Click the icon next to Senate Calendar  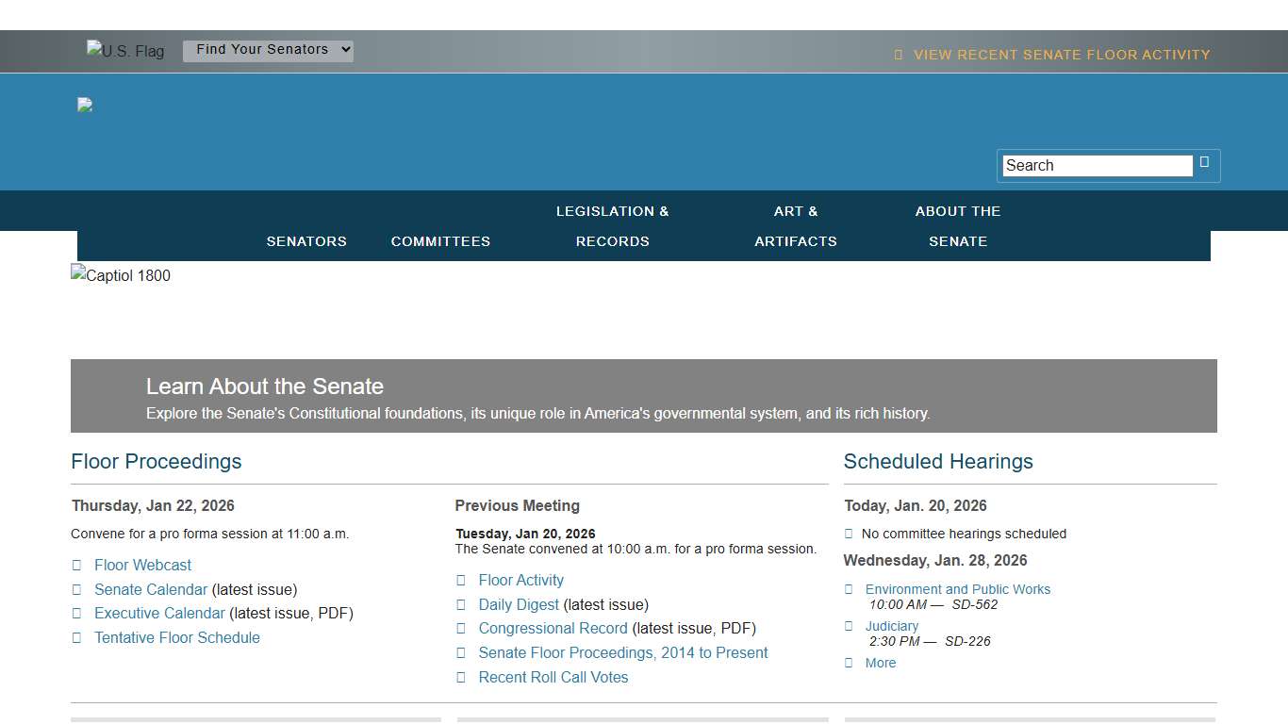point(77,589)
